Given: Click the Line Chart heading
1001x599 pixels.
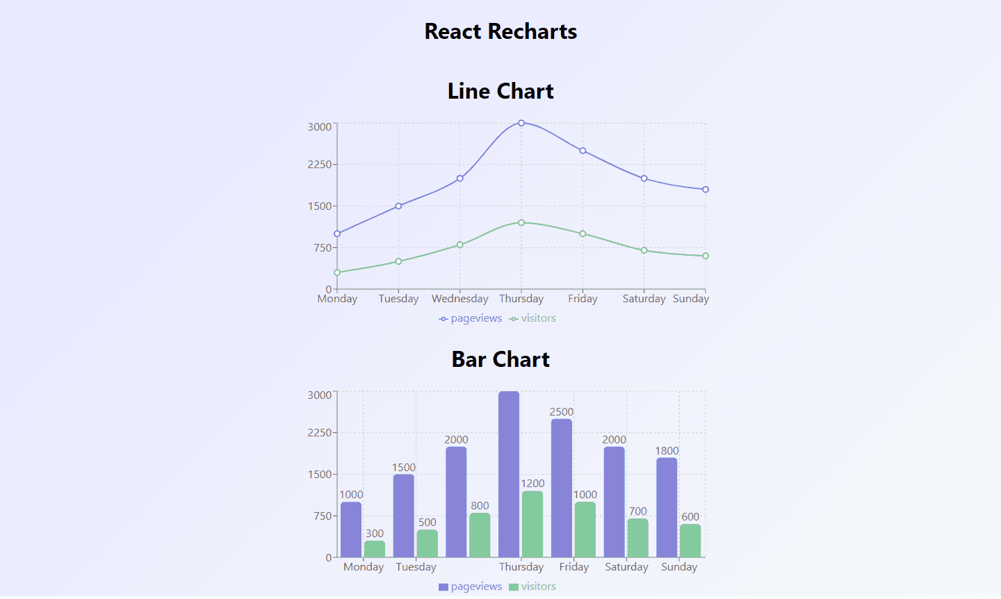Looking at the screenshot, I should [500, 91].
